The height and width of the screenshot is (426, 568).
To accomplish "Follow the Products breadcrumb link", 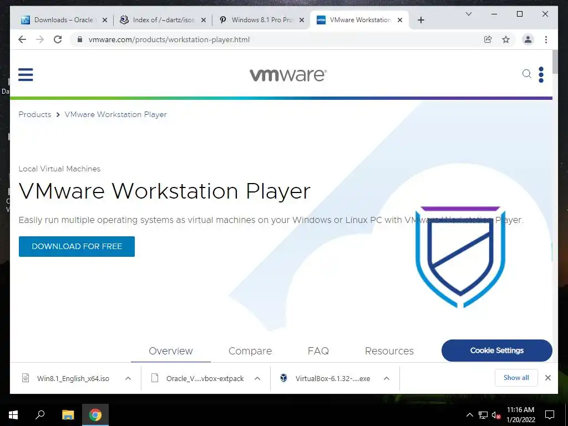I will pyautogui.click(x=35, y=114).
